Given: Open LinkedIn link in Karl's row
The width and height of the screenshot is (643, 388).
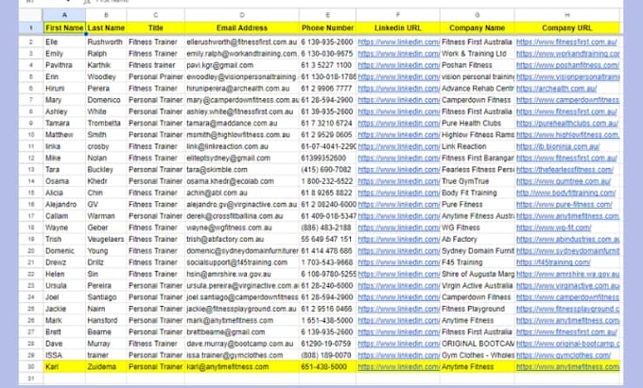Looking at the screenshot, I should (399, 366).
